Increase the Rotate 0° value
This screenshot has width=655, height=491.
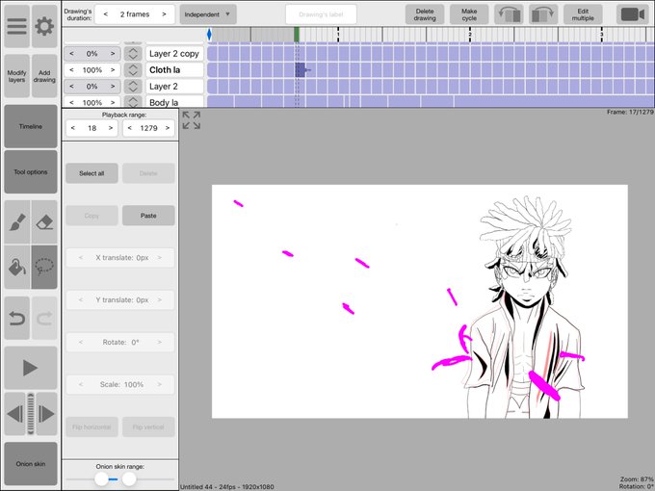[160, 342]
